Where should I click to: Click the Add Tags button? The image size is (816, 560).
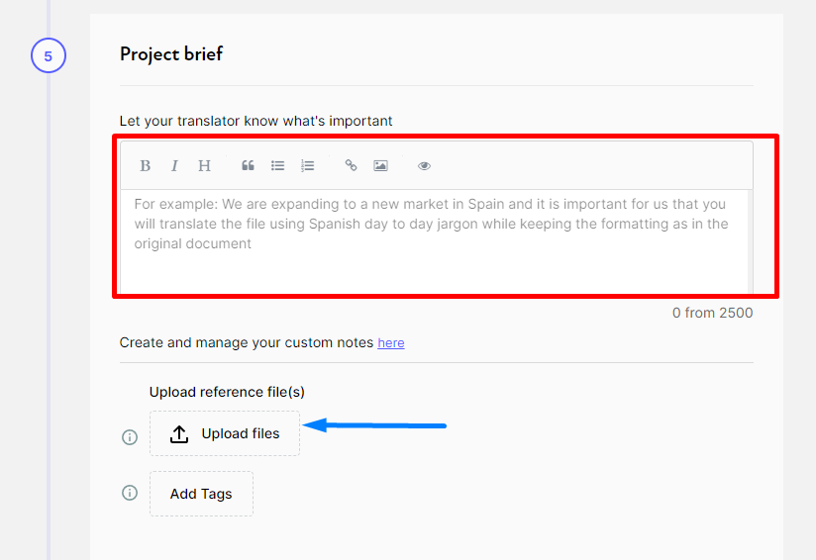(201, 494)
